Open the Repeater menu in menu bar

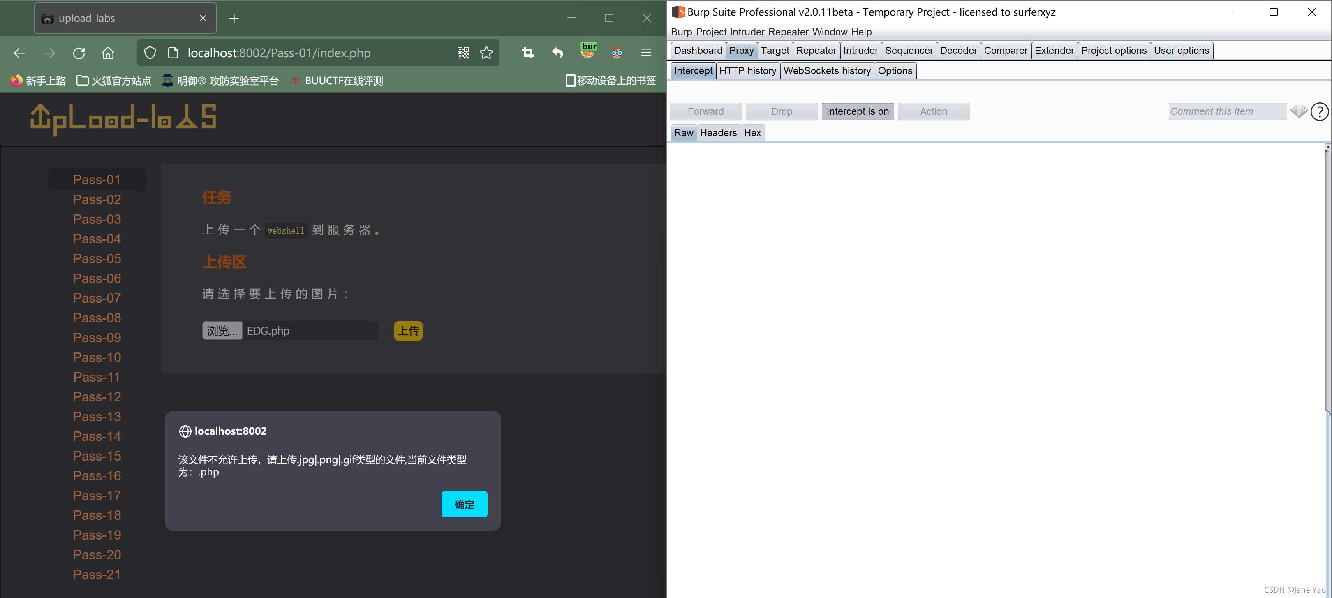pyautogui.click(x=788, y=32)
